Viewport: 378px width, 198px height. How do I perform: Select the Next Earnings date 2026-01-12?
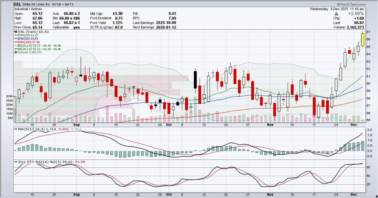point(166,27)
